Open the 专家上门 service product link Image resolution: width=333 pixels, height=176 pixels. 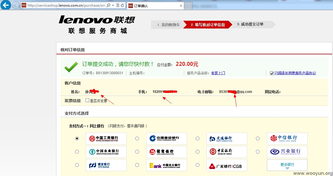pos(218,73)
